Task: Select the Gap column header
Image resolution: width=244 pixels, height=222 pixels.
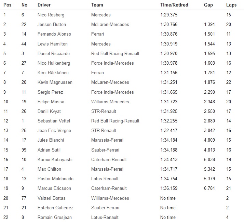Action: tap(208, 5)
